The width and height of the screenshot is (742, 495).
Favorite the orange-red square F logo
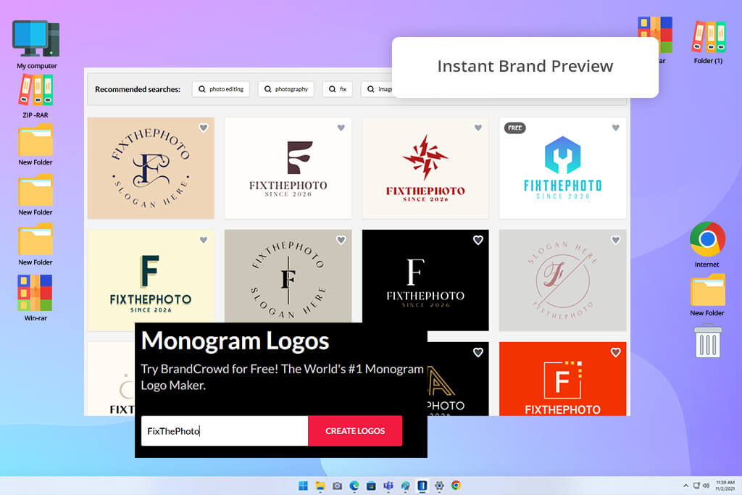pyautogui.click(x=616, y=352)
